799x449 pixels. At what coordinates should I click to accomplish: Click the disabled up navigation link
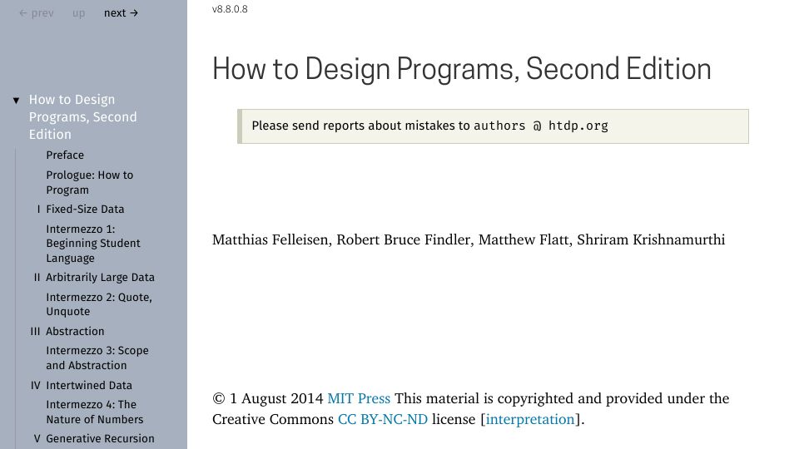[x=78, y=13]
